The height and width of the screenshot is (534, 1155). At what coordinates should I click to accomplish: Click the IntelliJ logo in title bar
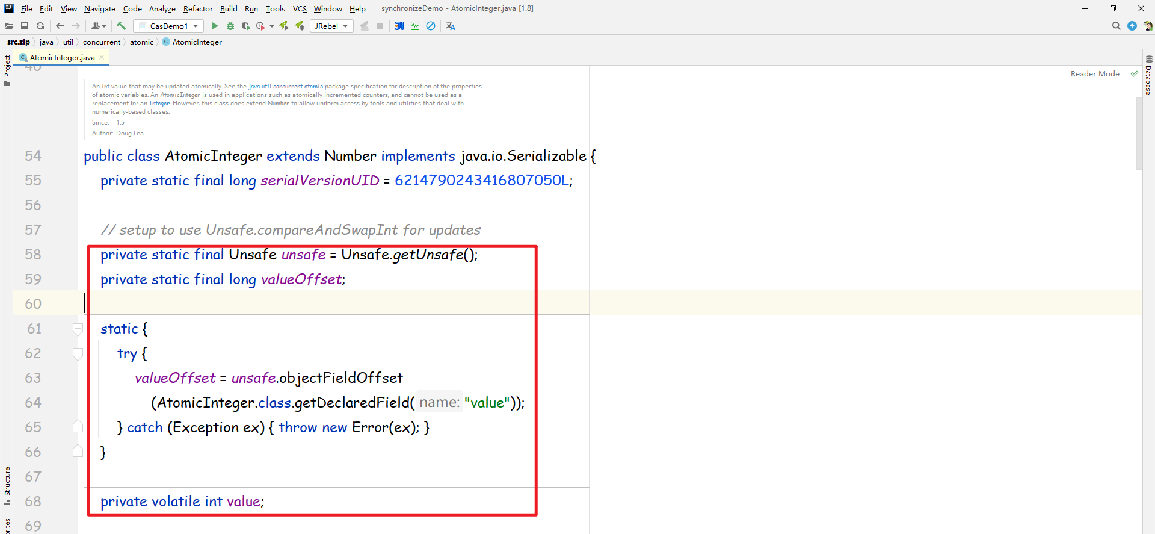9,8
